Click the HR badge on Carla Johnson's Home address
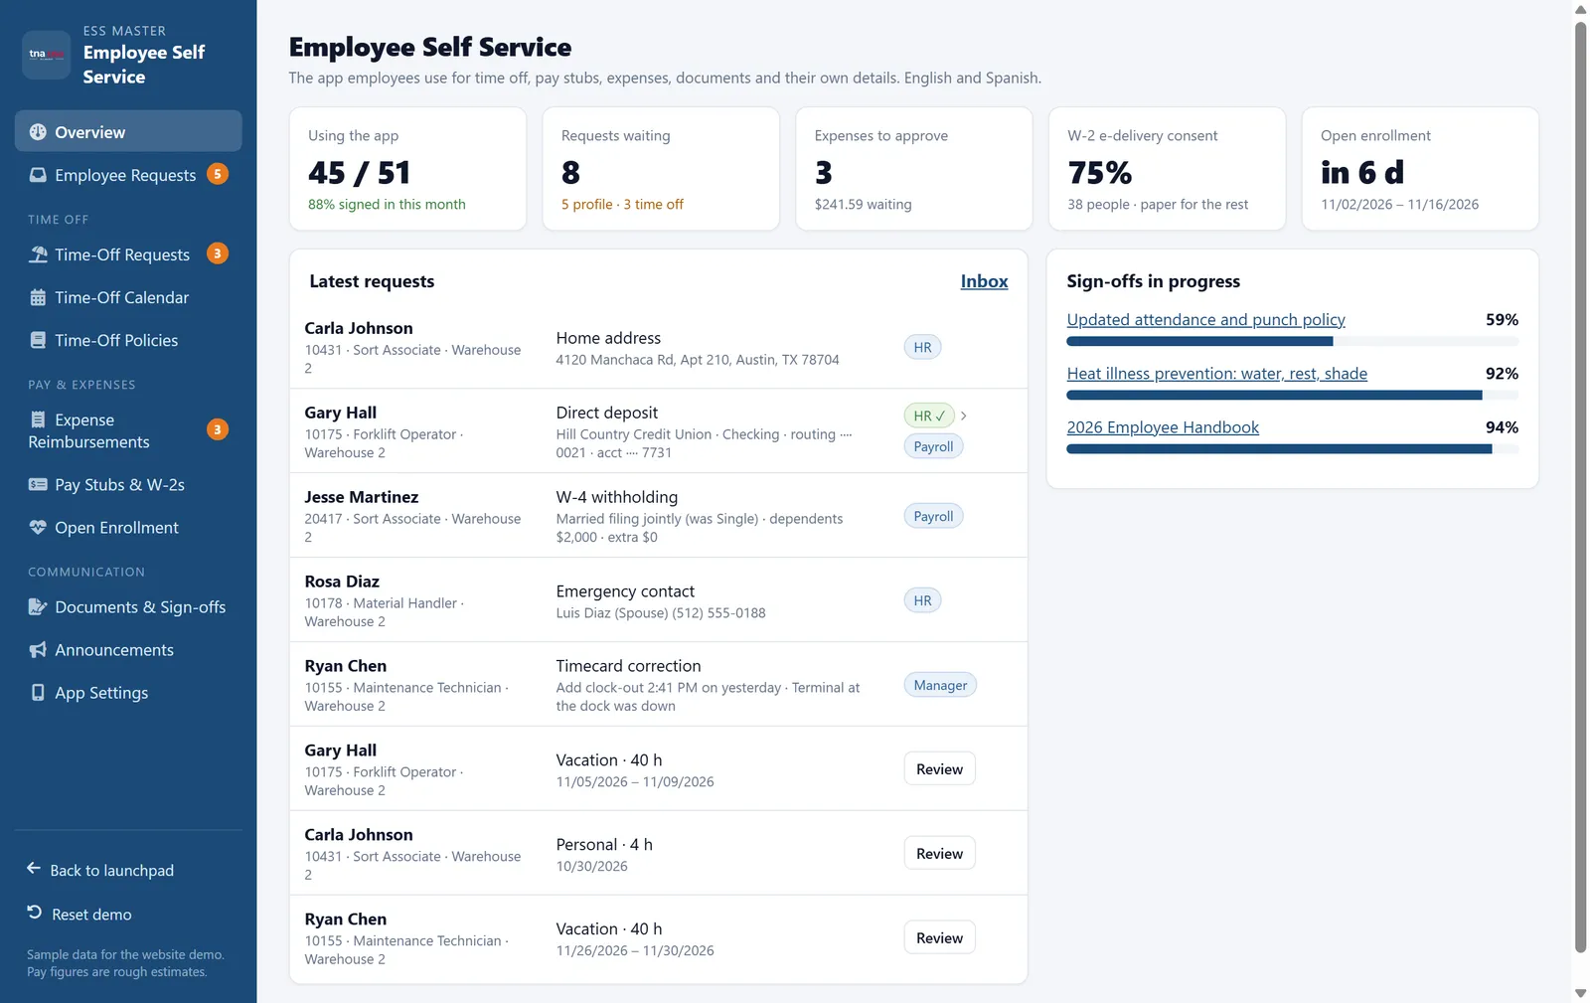Viewport: 1590px width, 1003px height. click(x=922, y=347)
